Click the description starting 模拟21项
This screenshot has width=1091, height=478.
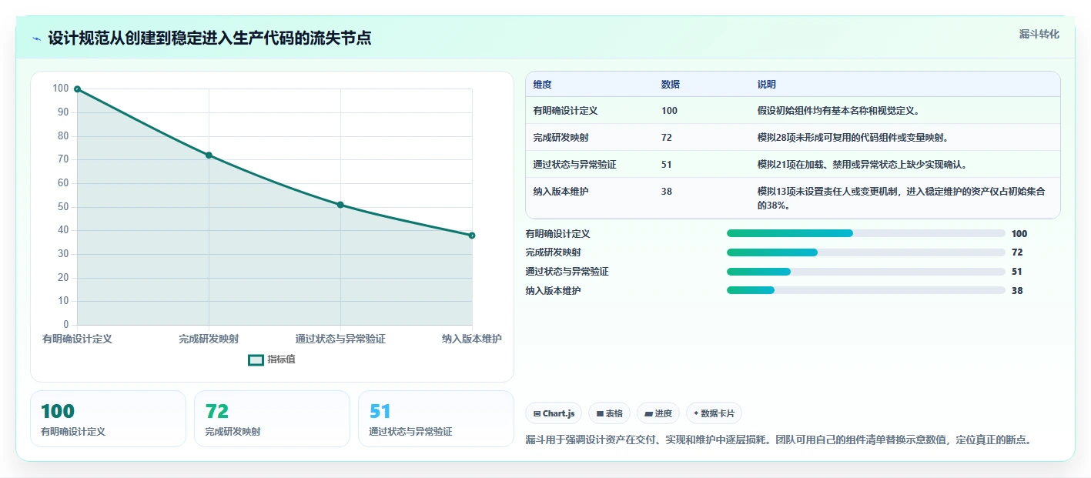[862, 165]
